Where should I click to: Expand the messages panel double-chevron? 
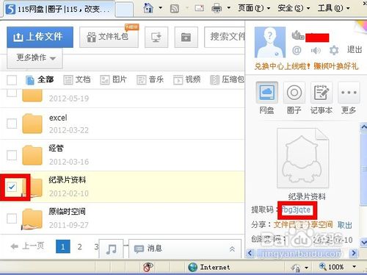click(x=232, y=249)
